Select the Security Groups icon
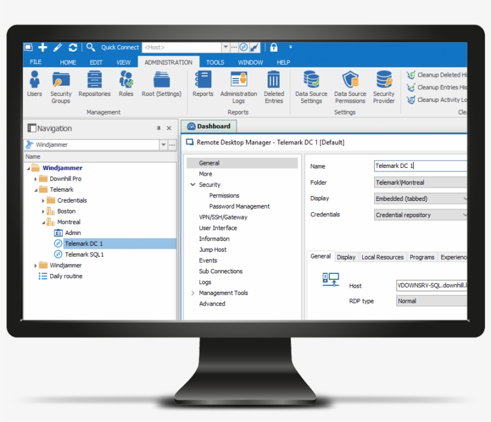 pyautogui.click(x=60, y=84)
